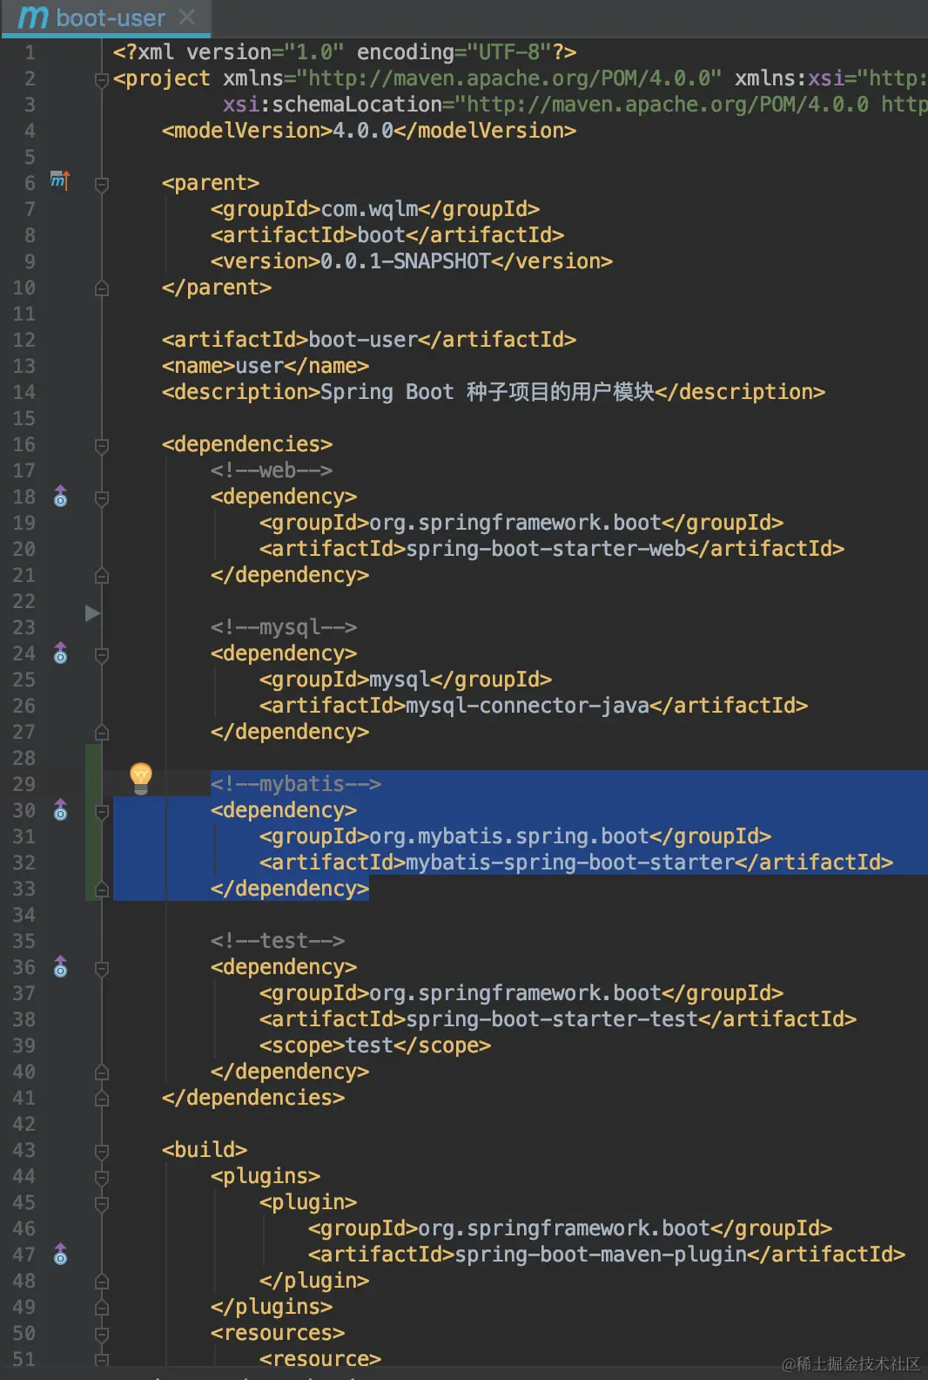The height and width of the screenshot is (1380, 928).
Task: Click the plugin gutter icon on line 47
Action: click(60, 1255)
